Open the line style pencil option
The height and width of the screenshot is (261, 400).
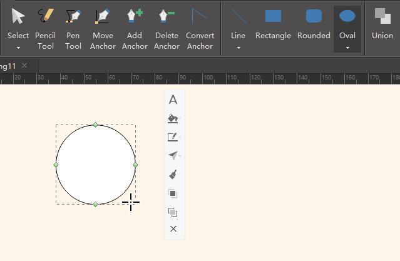pyautogui.click(x=173, y=137)
